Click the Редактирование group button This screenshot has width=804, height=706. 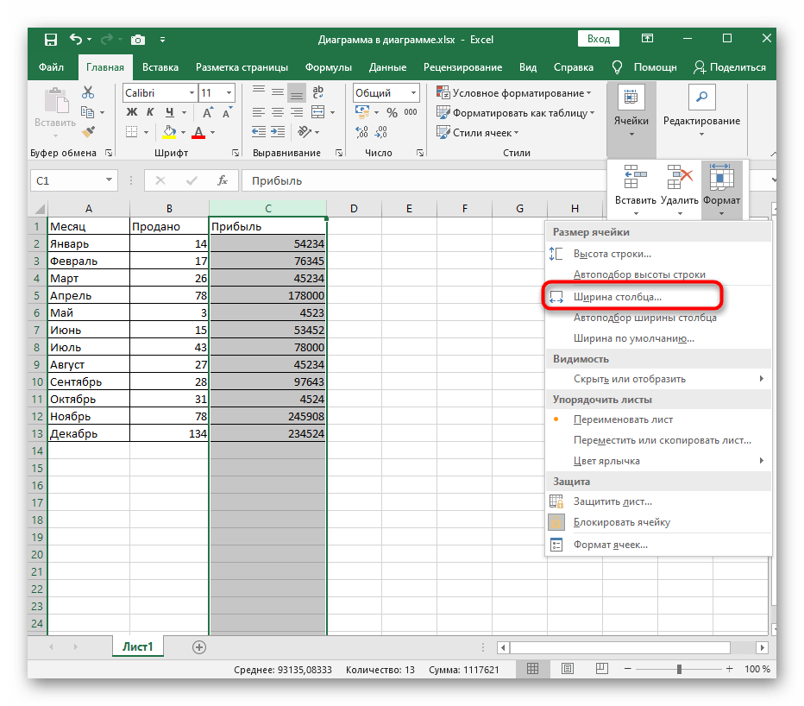coord(701,111)
